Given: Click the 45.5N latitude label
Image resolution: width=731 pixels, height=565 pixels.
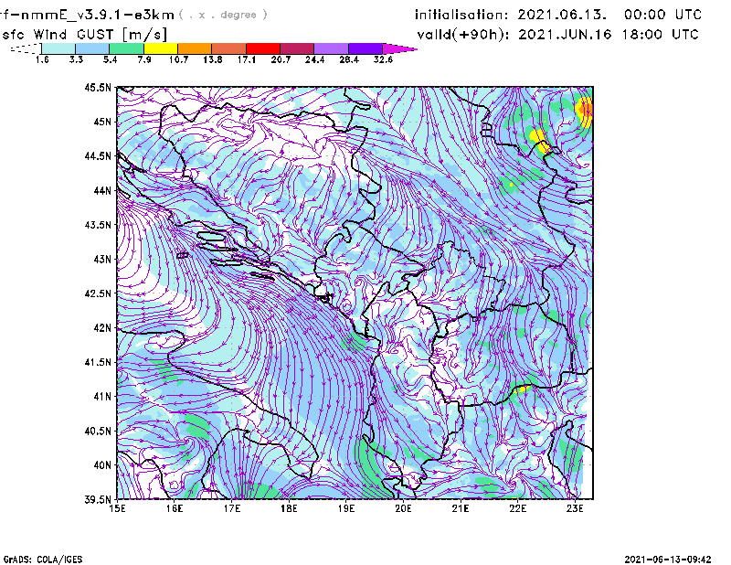Looking at the screenshot, I should pos(98,87).
